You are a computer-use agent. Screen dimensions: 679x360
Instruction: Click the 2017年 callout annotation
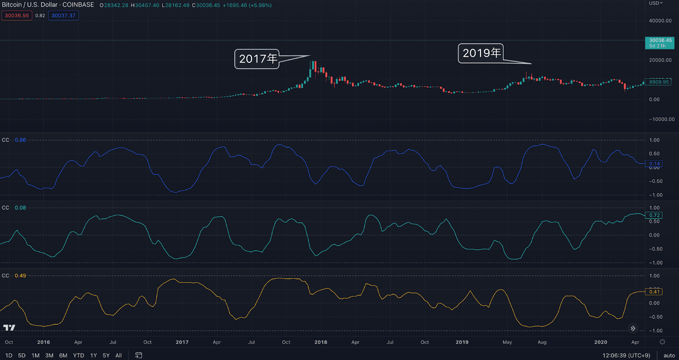[x=257, y=59]
